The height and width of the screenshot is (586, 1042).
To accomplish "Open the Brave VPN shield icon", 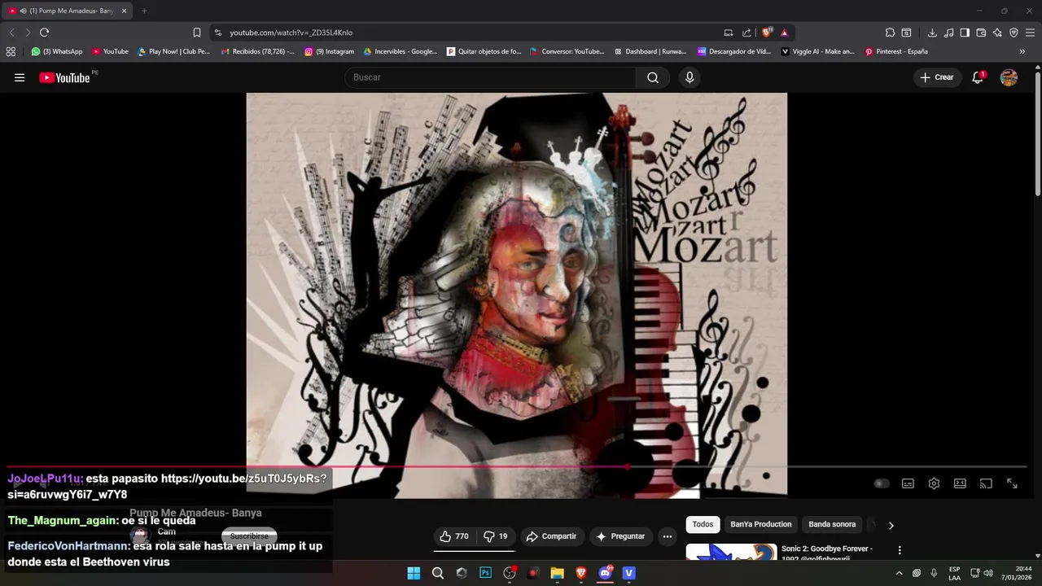I will [1014, 33].
